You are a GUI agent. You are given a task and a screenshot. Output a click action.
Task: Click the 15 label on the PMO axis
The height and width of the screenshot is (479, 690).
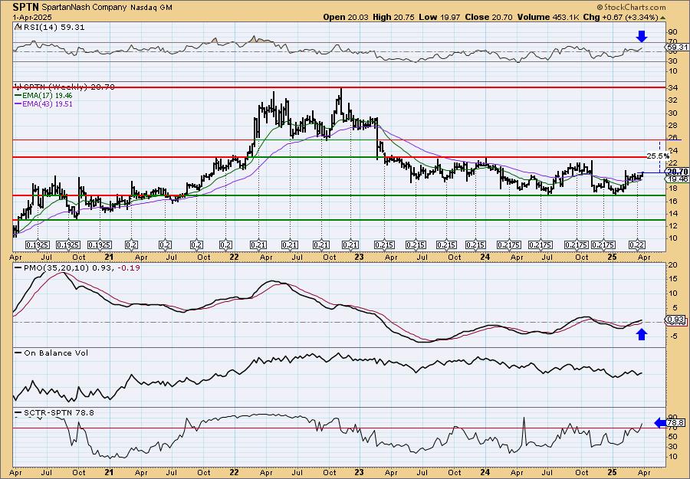point(673,279)
